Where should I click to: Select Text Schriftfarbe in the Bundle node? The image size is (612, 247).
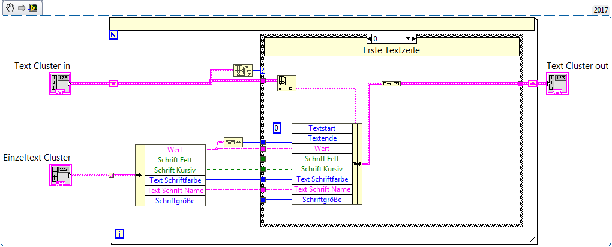(x=322, y=179)
